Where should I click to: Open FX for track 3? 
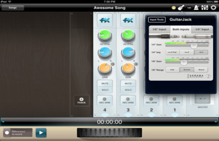pyautogui.click(x=128, y=20)
